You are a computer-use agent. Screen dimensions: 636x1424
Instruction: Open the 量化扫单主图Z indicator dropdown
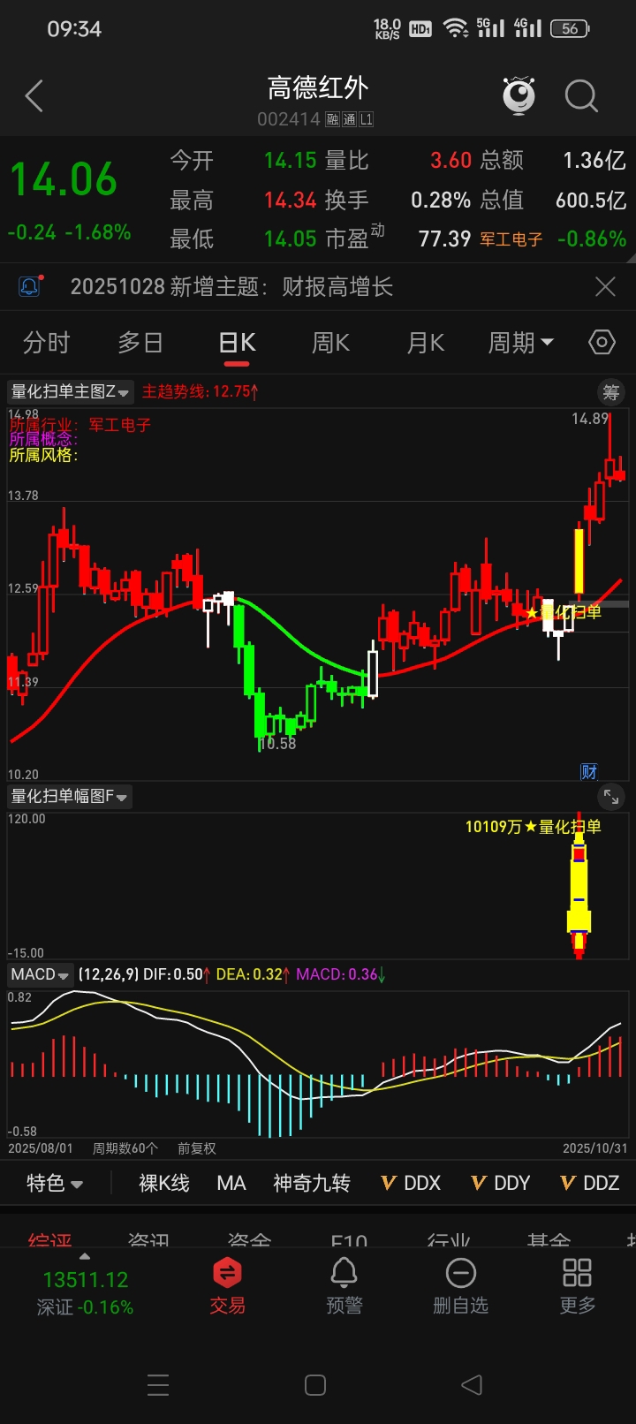pyautogui.click(x=70, y=391)
